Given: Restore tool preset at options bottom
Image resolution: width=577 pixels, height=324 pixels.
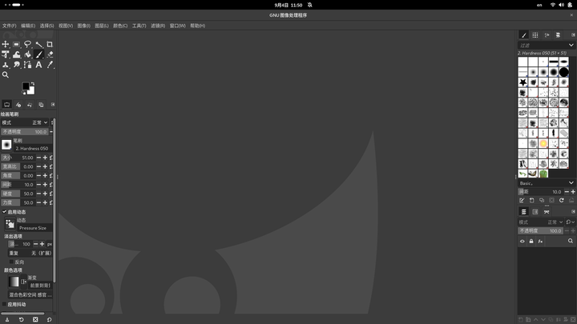Looking at the screenshot, I should (22, 319).
